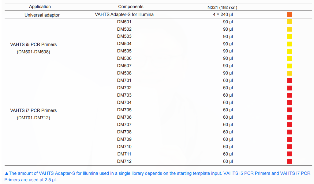Click the blue triangle footnote marker
The image size is (314, 184).
coord(6,174)
